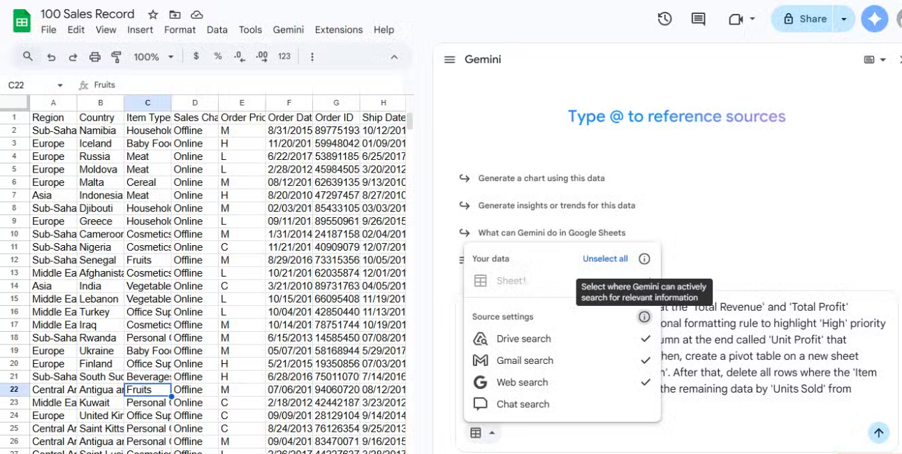
Task: Open the Extensions menu
Action: [339, 29]
